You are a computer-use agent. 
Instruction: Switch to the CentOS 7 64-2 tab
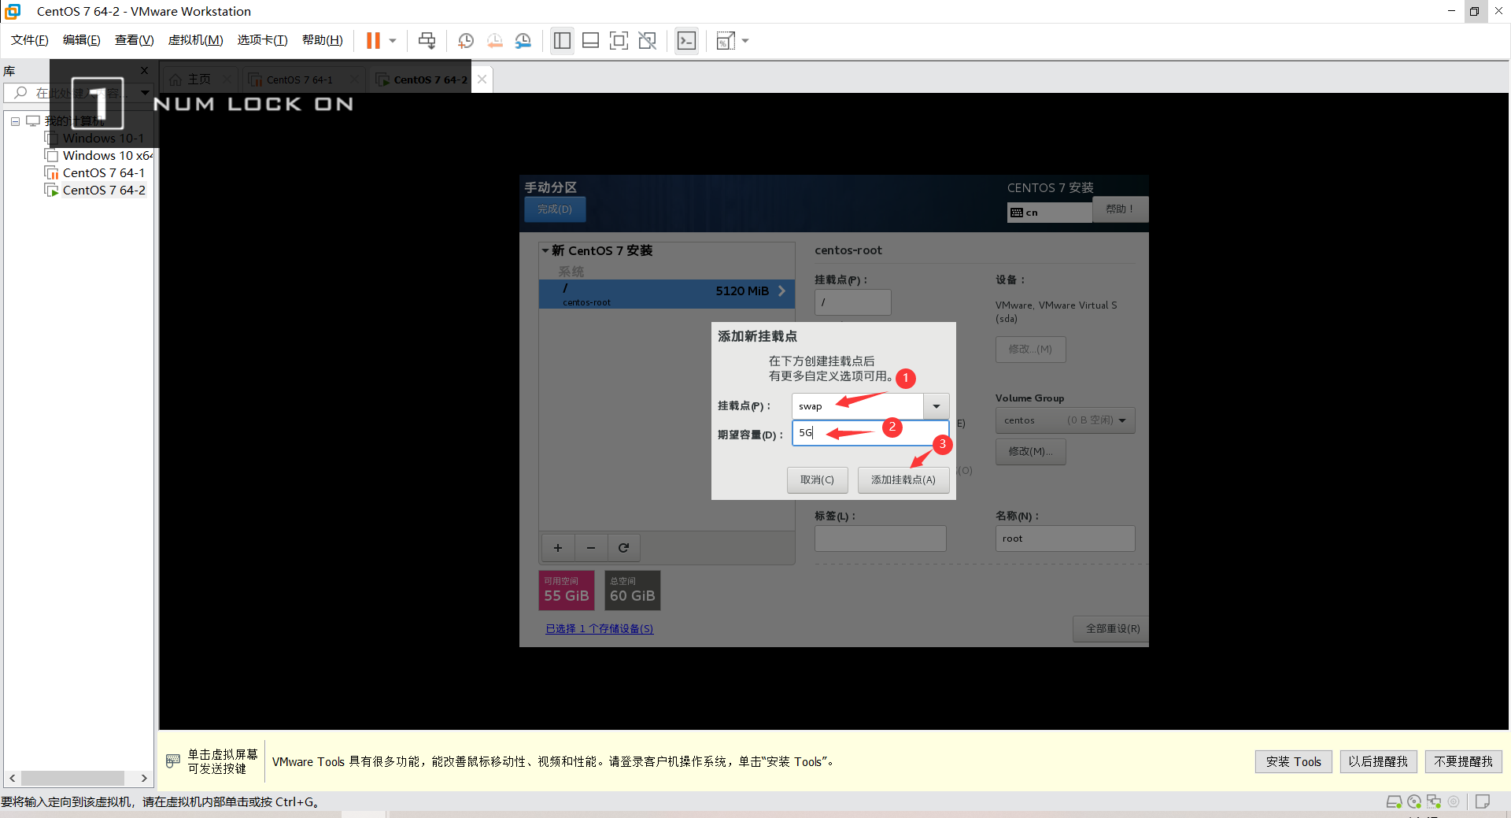coord(423,80)
